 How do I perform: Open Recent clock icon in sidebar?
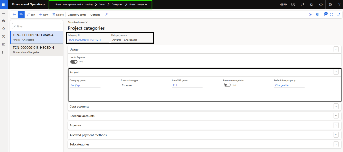pyautogui.click(x=4, y=36)
